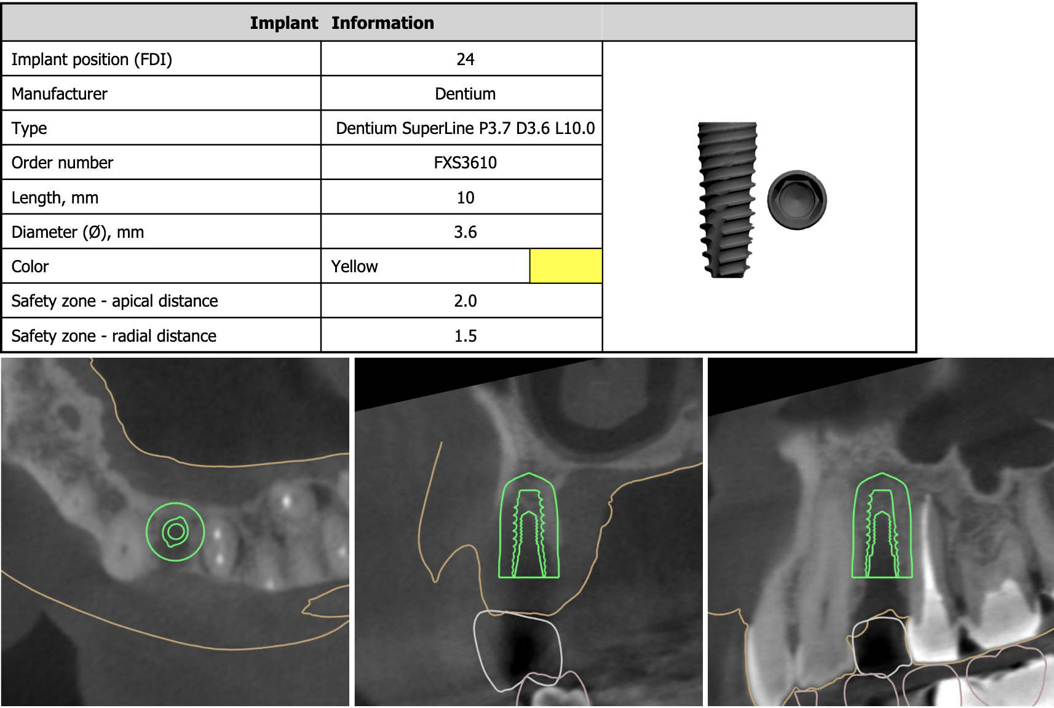The height and width of the screenshot is (708, 1054).
Task: Select the green implant outline in middle CT view
Action: (529, 526)
